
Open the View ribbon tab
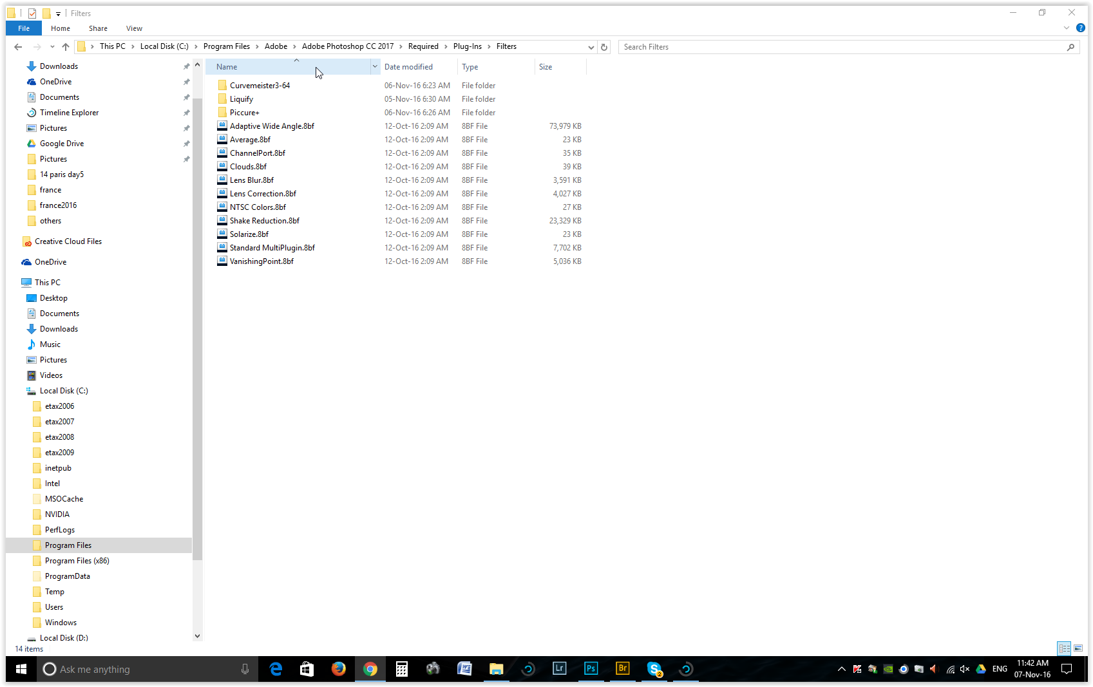coord(134,28)
